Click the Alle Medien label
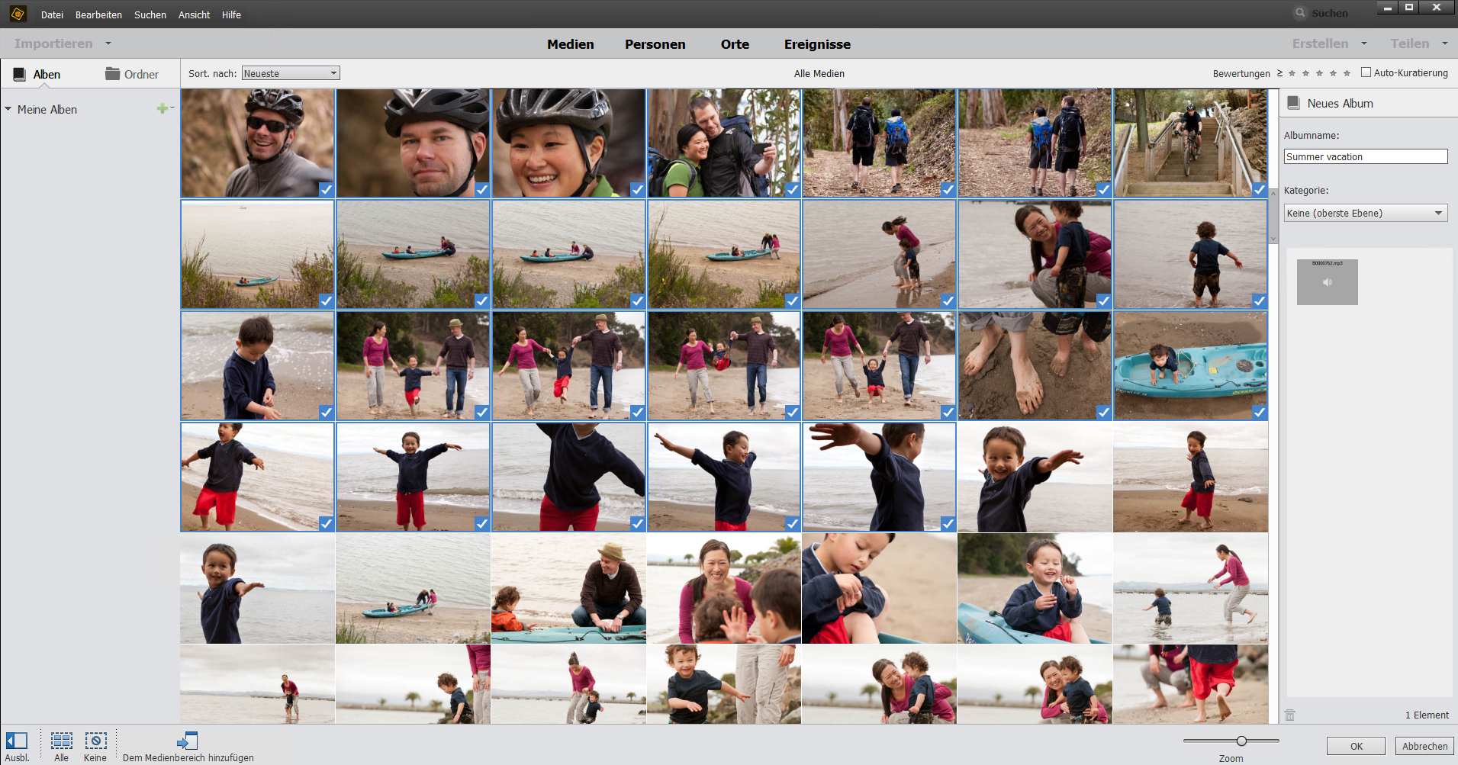This screenshot has height=765, width=1458. point(819,74)
